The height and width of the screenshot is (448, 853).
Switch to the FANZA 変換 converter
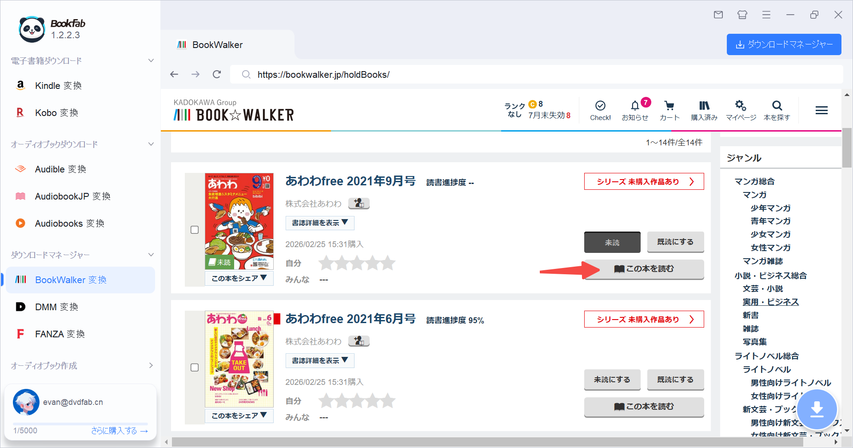pos(60,334)
